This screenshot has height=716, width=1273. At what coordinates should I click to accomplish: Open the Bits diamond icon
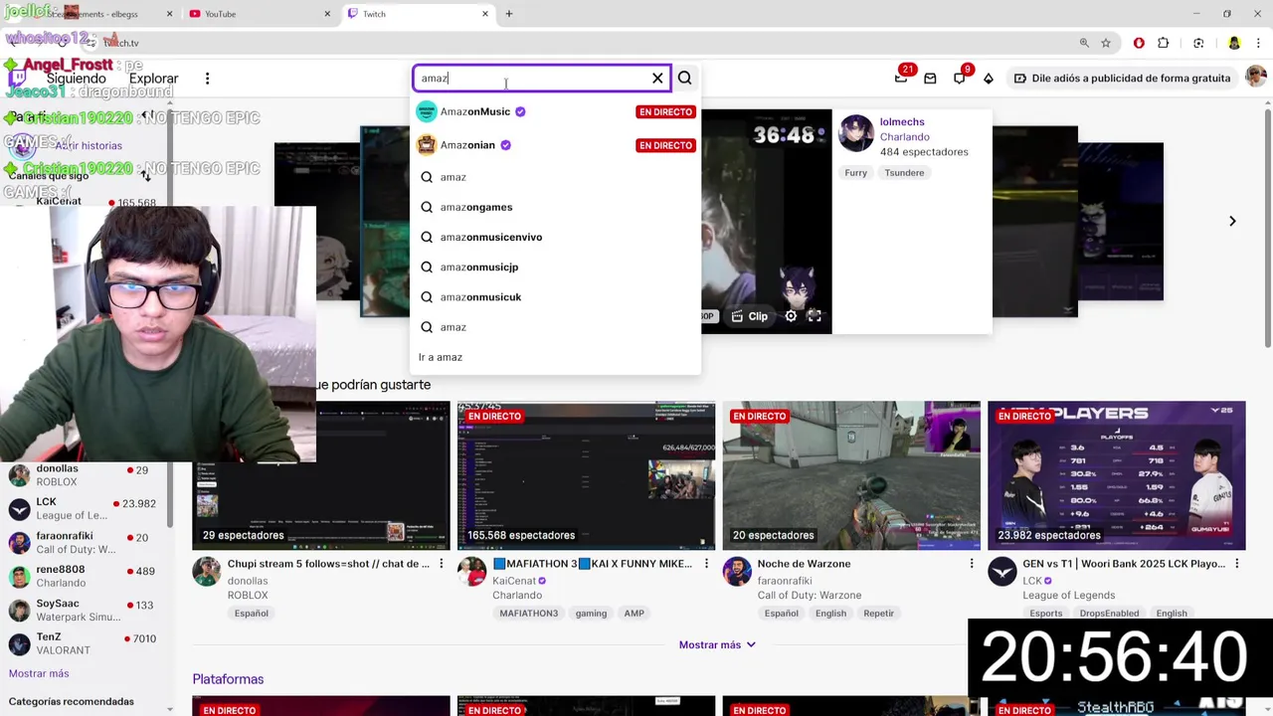click(x=988, y=78)
